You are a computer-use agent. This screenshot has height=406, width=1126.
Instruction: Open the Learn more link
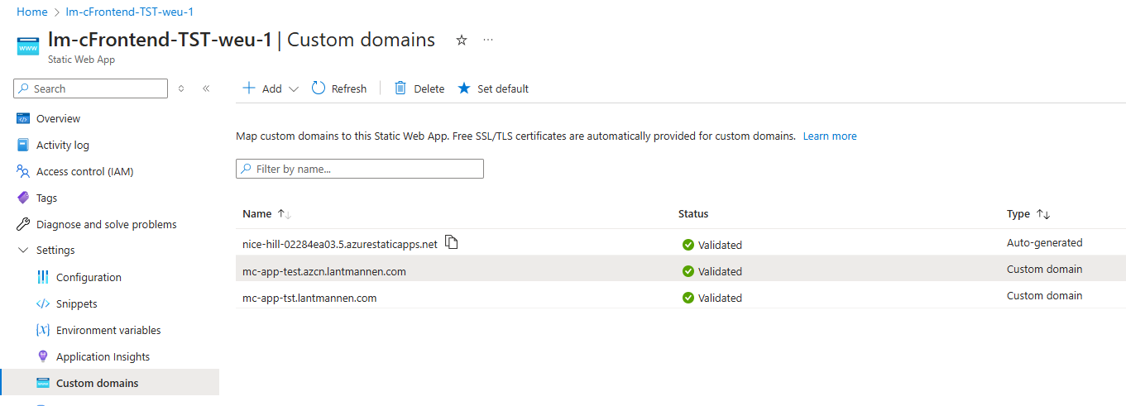pos(830,136)
